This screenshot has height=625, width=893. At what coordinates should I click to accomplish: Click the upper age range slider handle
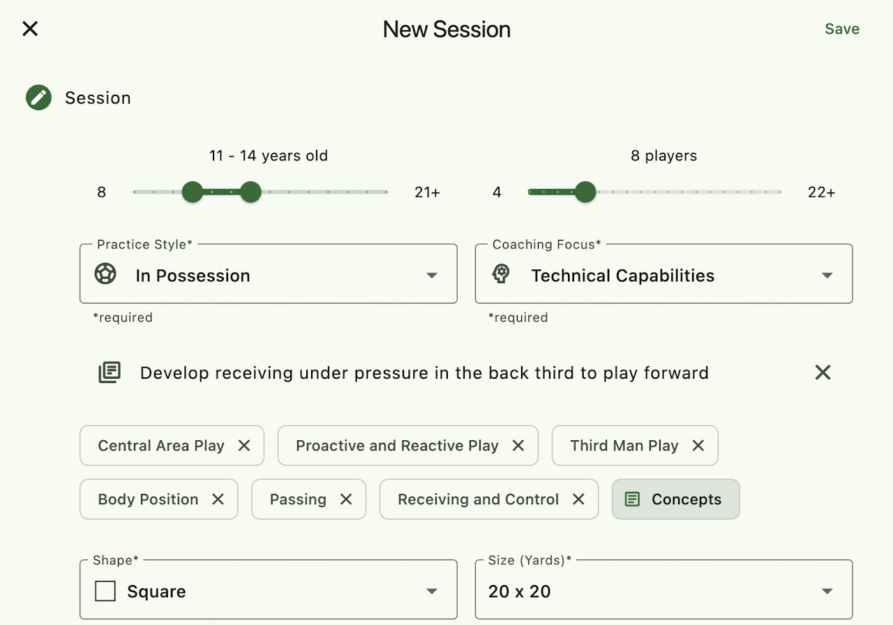[x=250, y=192]
